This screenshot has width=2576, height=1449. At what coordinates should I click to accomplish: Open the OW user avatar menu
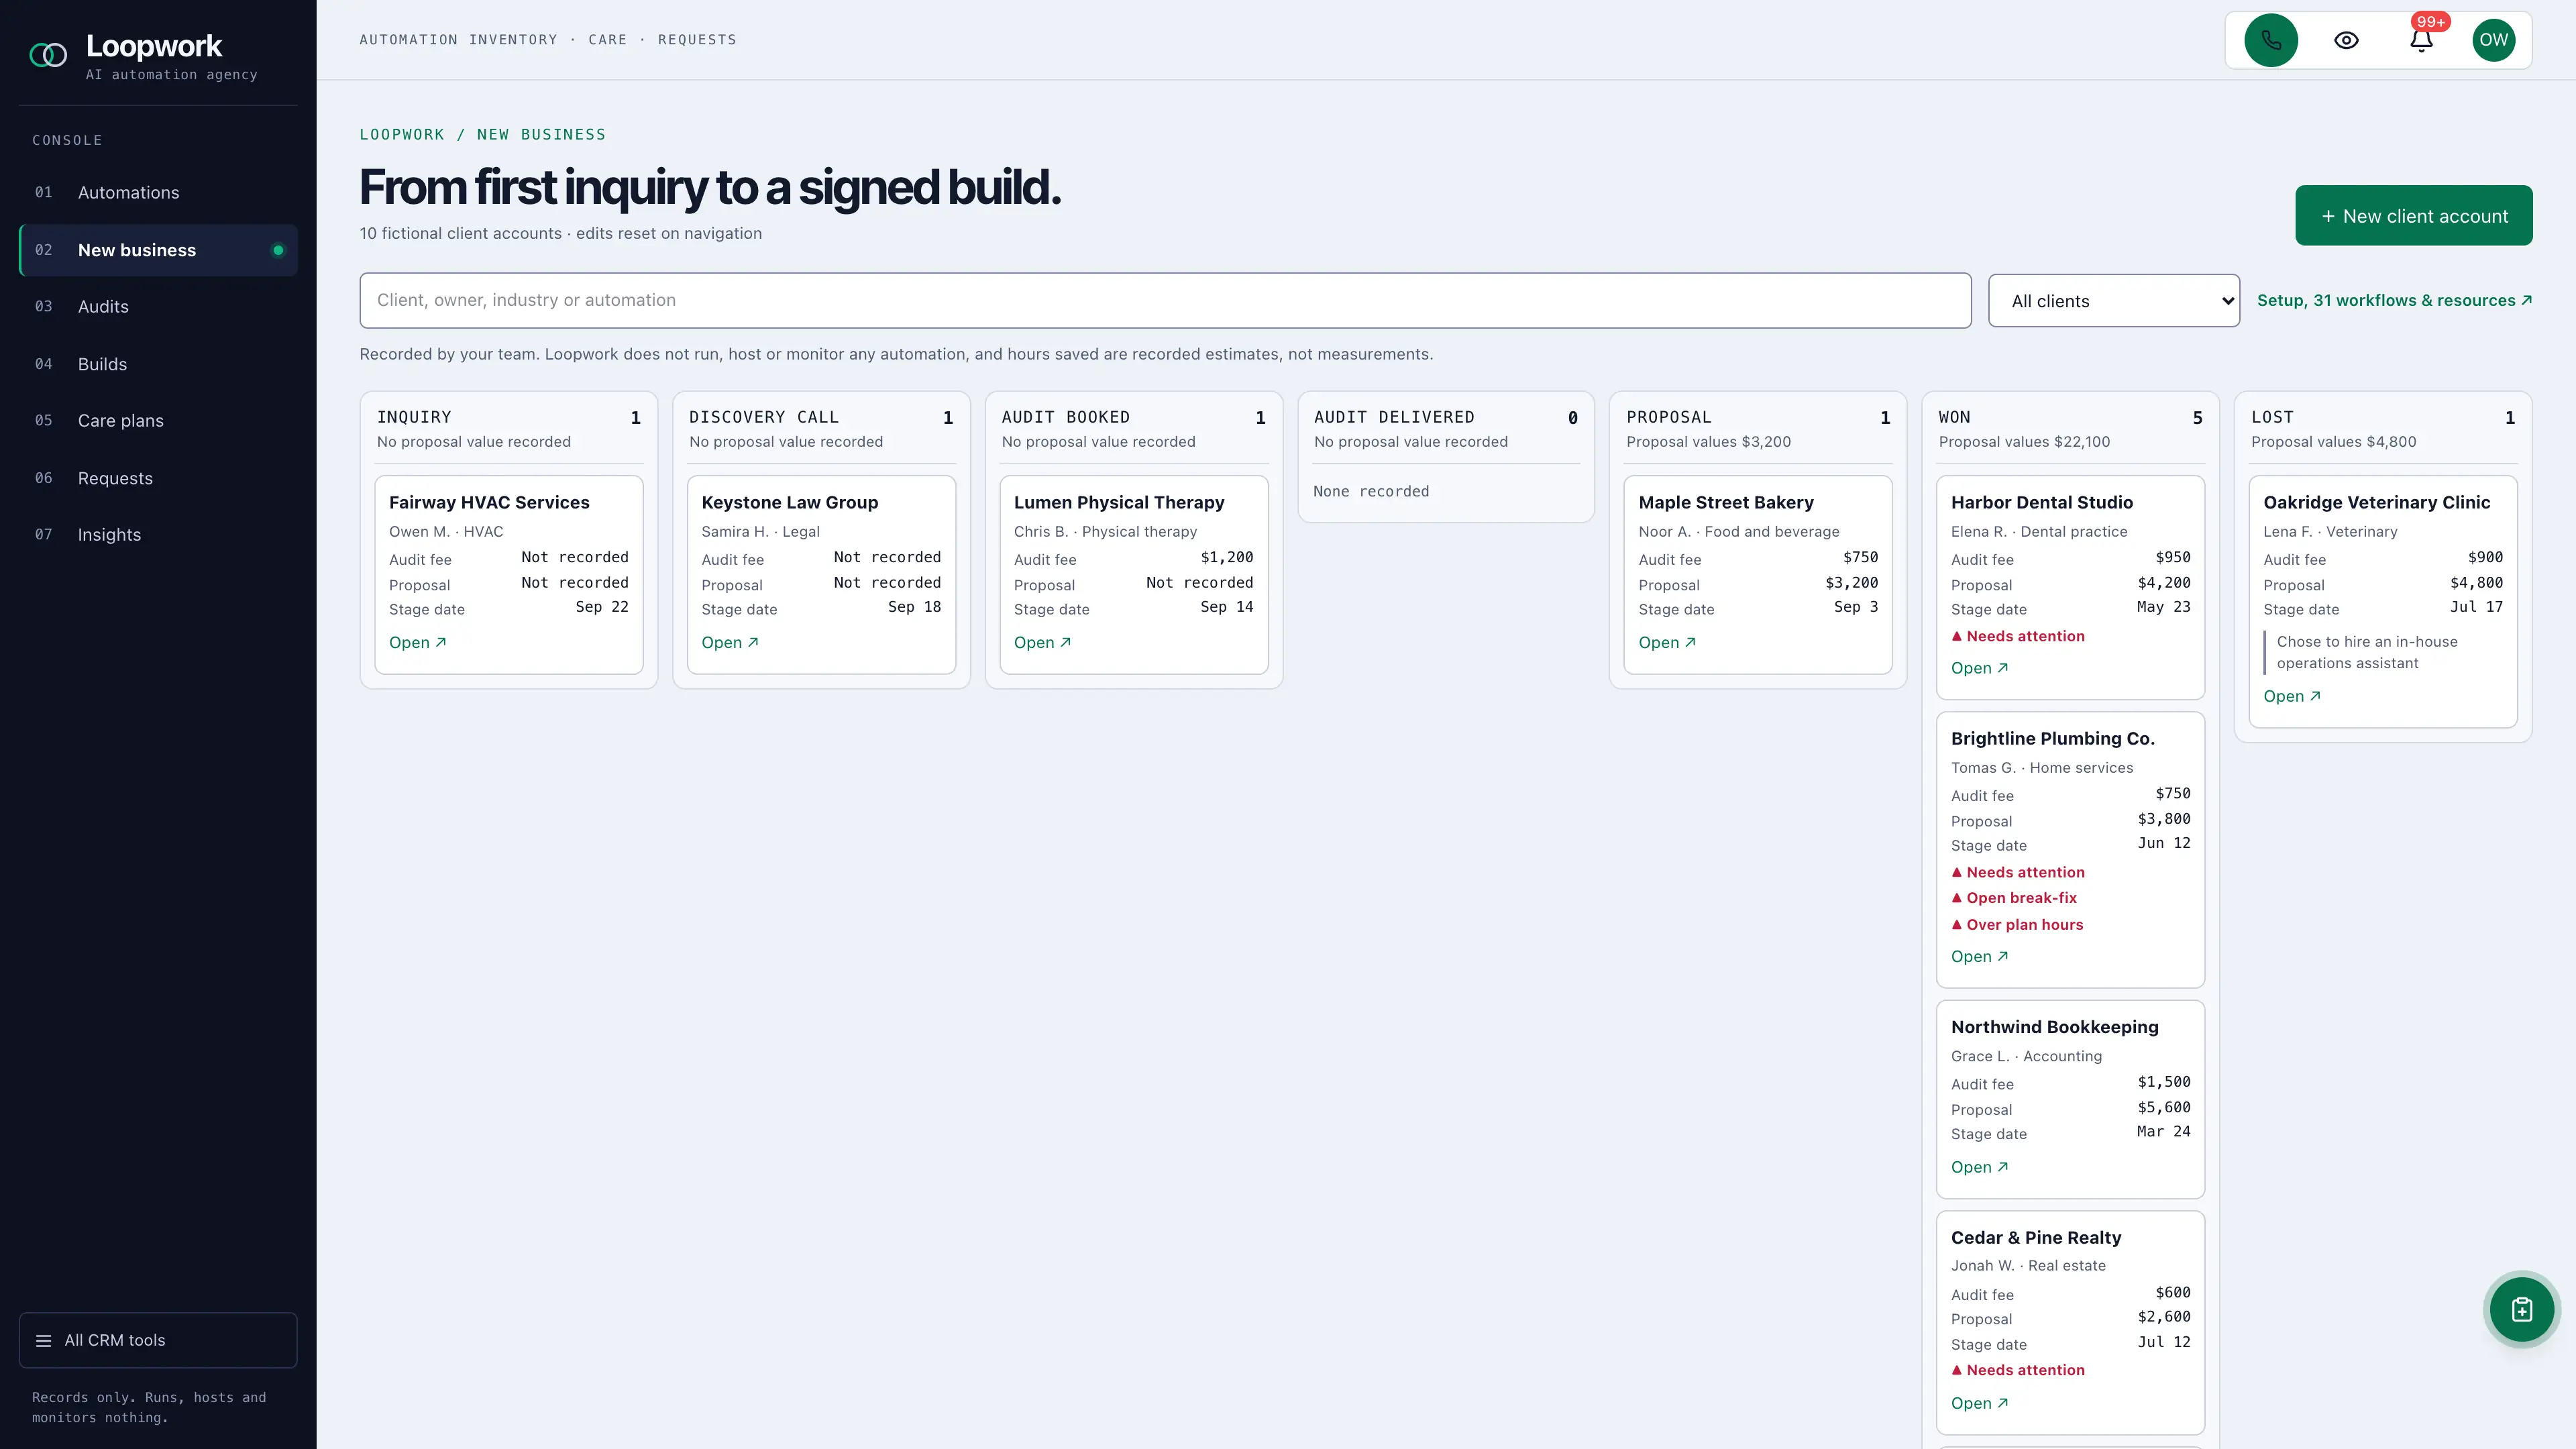pos(2493,40)
